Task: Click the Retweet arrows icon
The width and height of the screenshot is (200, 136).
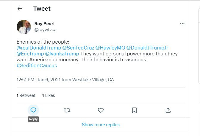Action: tap(67, 110)
